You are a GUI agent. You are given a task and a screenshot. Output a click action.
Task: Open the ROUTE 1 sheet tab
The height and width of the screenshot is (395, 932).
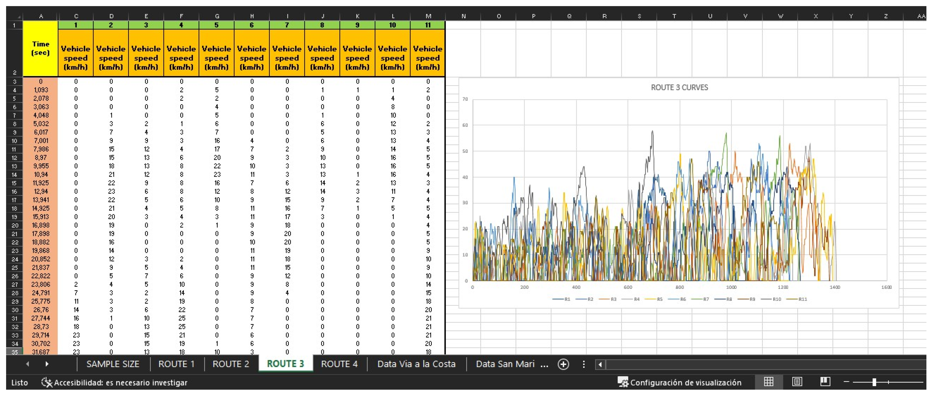(x=176, y=364)
